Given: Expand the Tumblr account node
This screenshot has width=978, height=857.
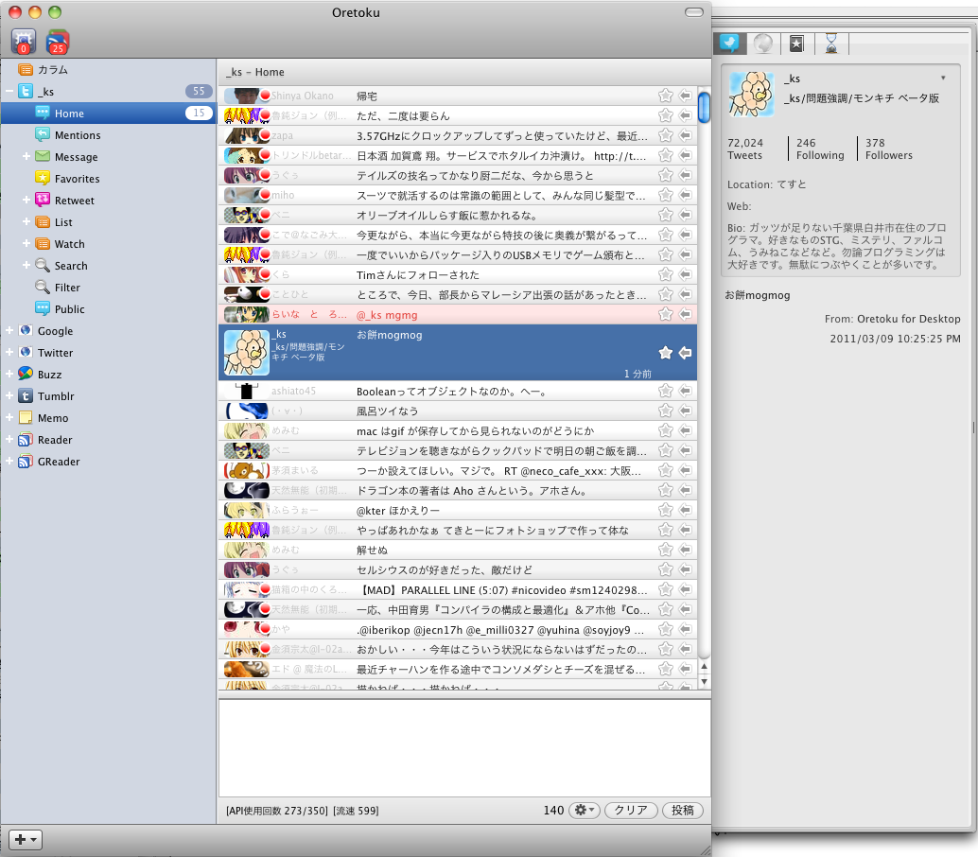Looking at the screenshot, I should (9, 396).
